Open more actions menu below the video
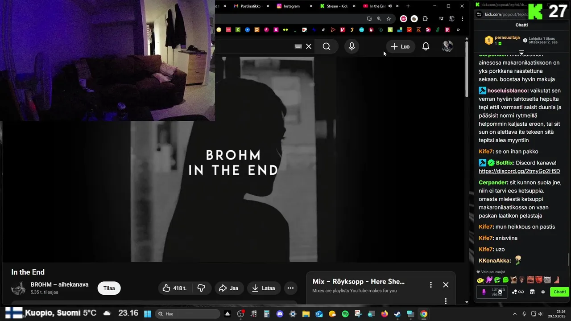Screen dimensions: 571x321 click(290, 288)
